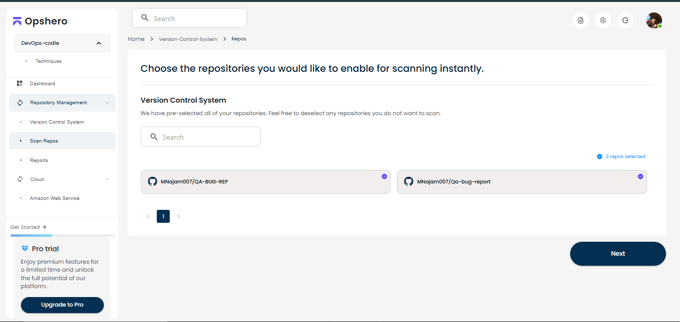Screen dimensions: 680x322
Task: Open the document icon in top bar
Action: point(580,20)
